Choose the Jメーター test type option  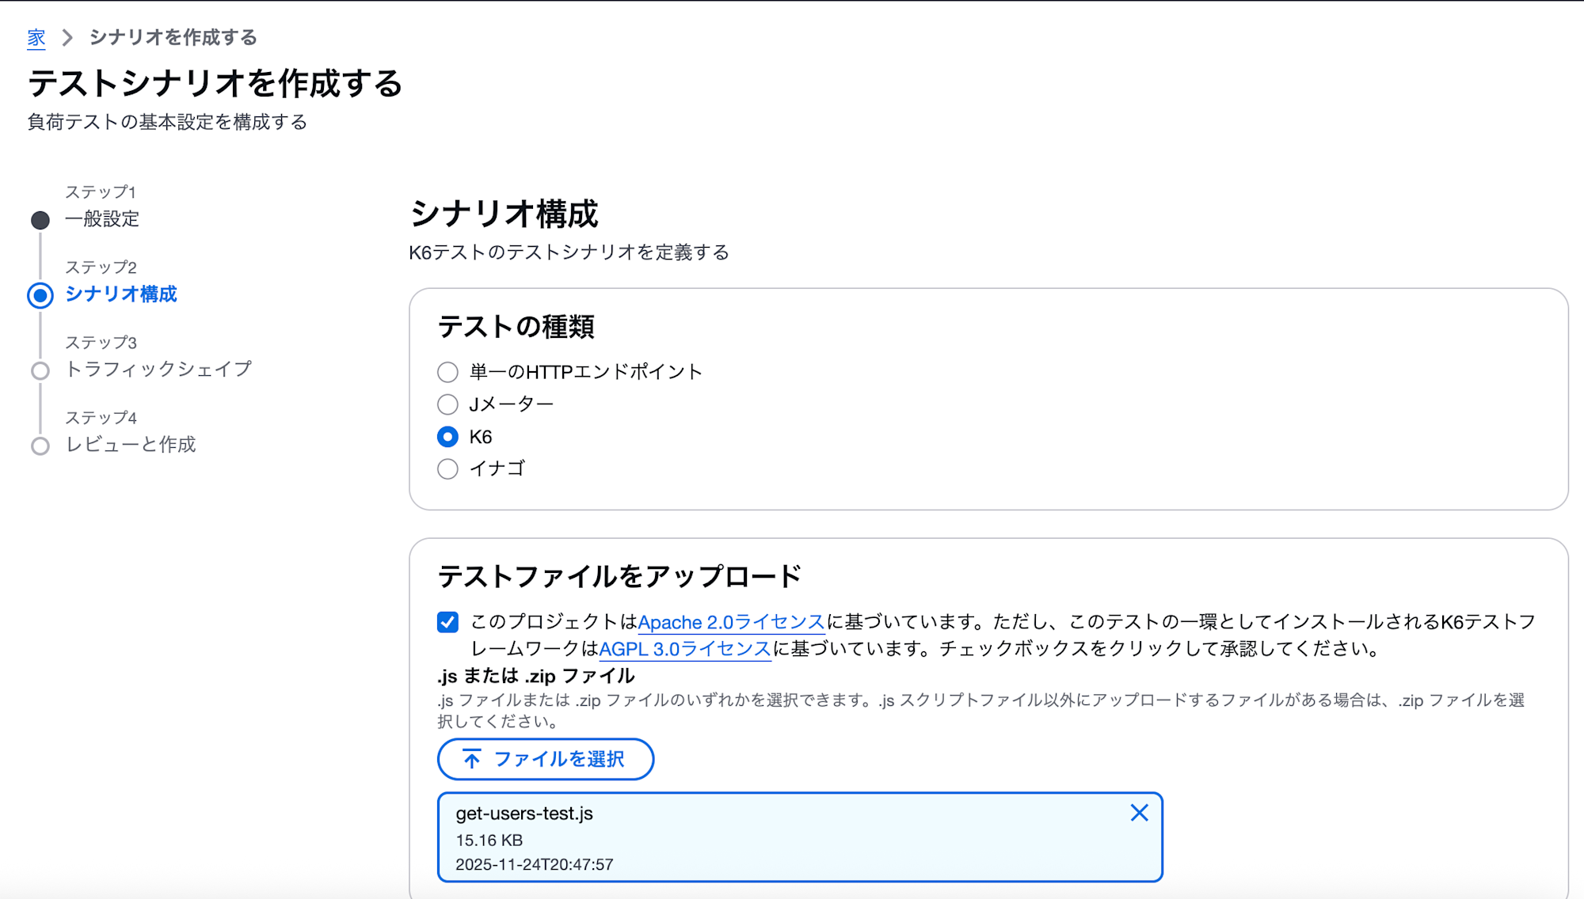[x=447, y=404]
